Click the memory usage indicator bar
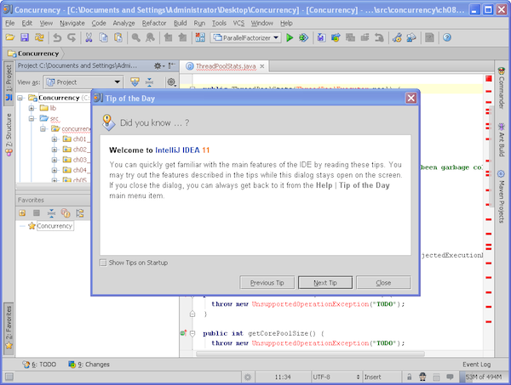Viewport: 511px width, 385px height. [x=479, y=376]
